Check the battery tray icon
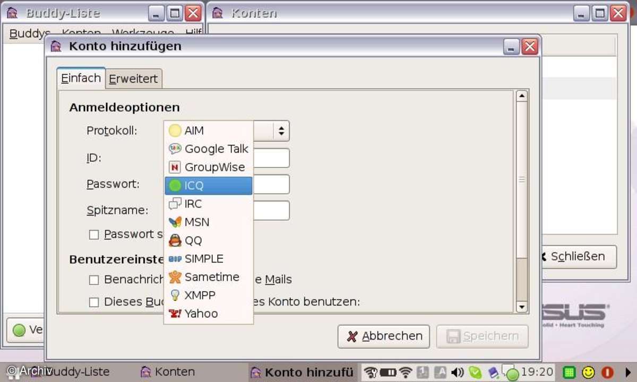The height and width of the screenshot is (382, 637). pyautogui.click(x=388, y=372)
